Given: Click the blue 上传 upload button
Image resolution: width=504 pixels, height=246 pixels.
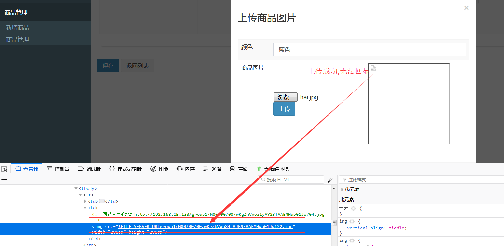Looking at the screenshot, I should point(284,109).
